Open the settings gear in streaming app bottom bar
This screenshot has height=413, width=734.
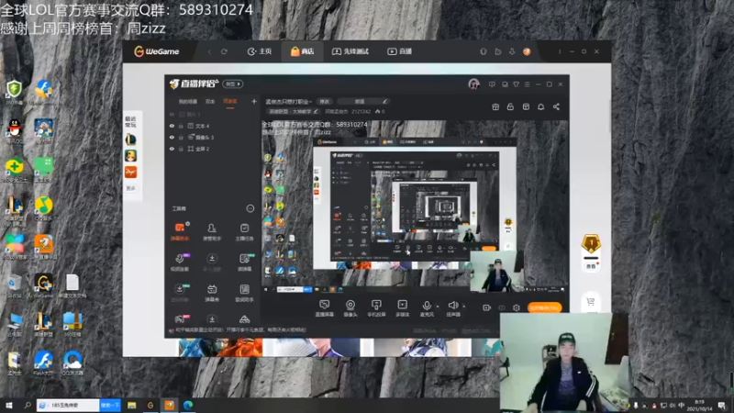tap(517, 307)
